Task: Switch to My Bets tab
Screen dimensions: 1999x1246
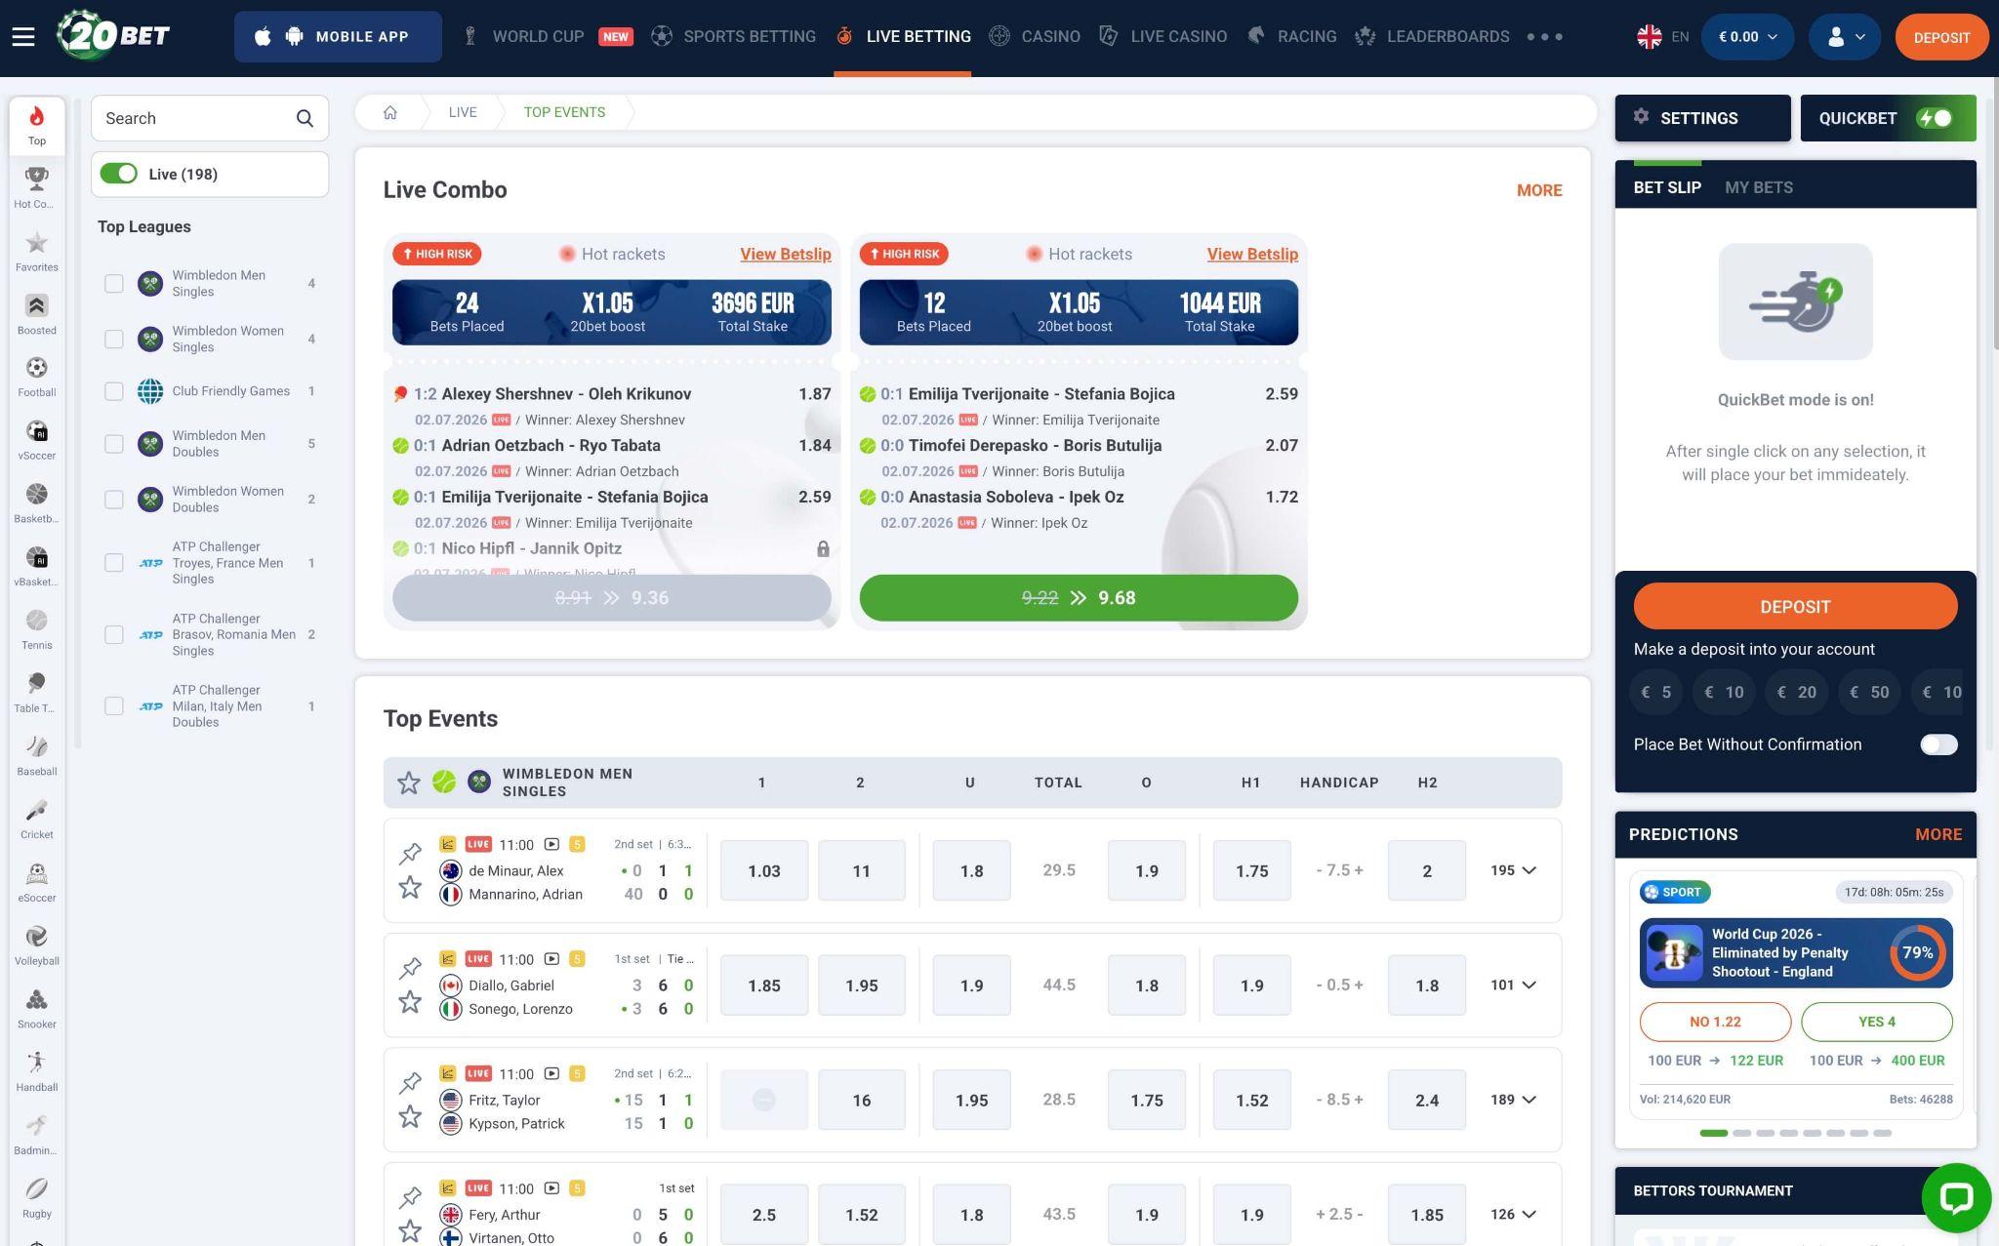Action: tap(1758, 187)
